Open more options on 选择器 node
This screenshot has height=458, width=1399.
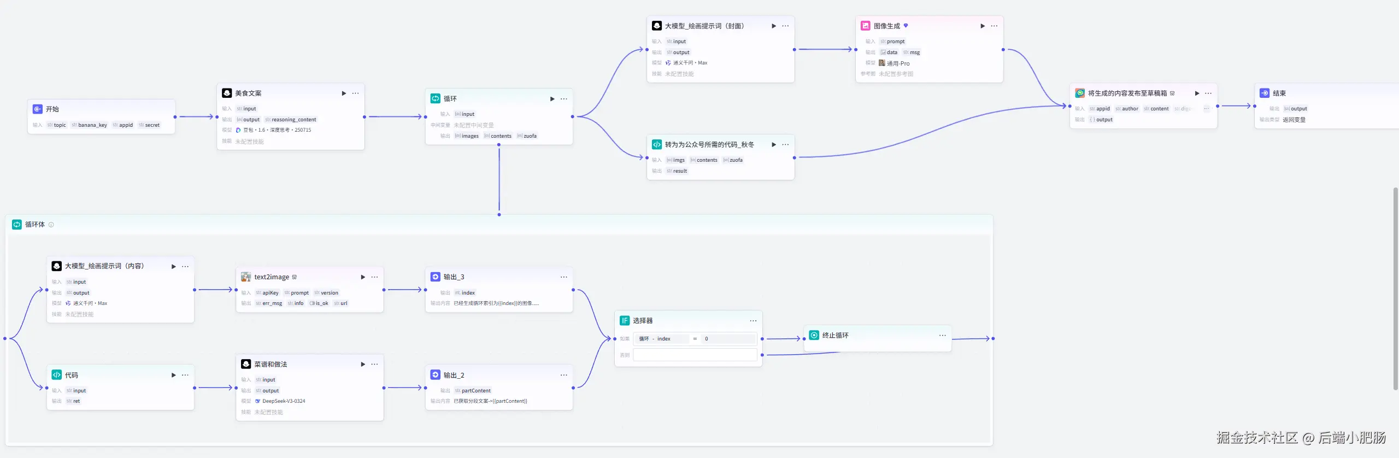(754, 321)
